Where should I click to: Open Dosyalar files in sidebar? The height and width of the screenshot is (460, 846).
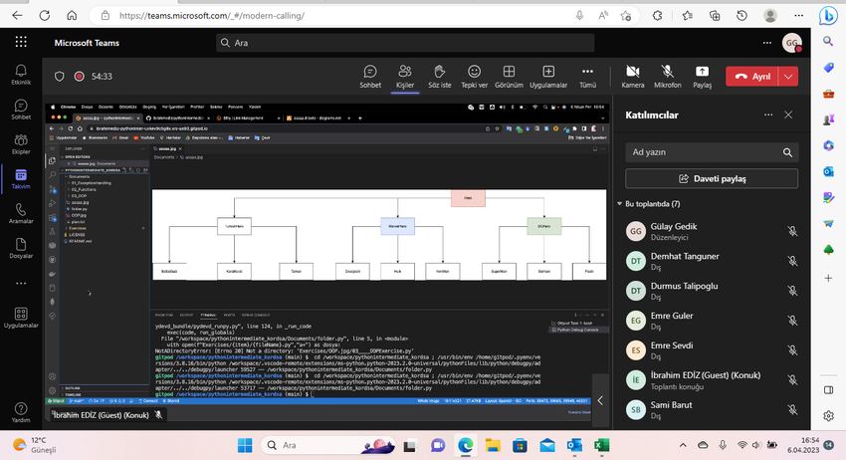[21, 248]
